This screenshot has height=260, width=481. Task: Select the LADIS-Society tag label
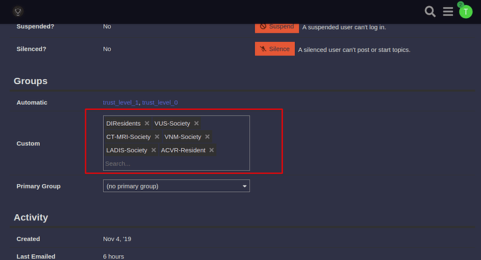[x=127, y=150]
